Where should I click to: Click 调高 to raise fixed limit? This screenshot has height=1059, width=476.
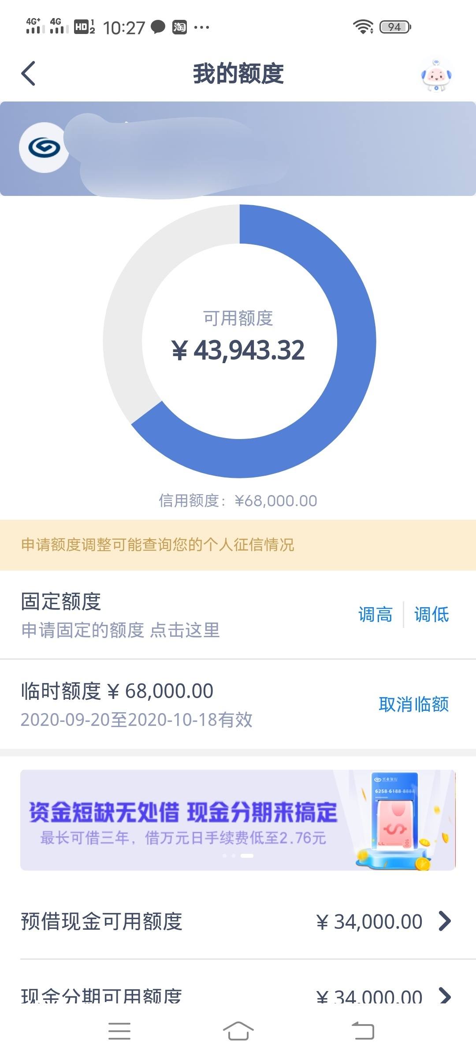(376, 614)
